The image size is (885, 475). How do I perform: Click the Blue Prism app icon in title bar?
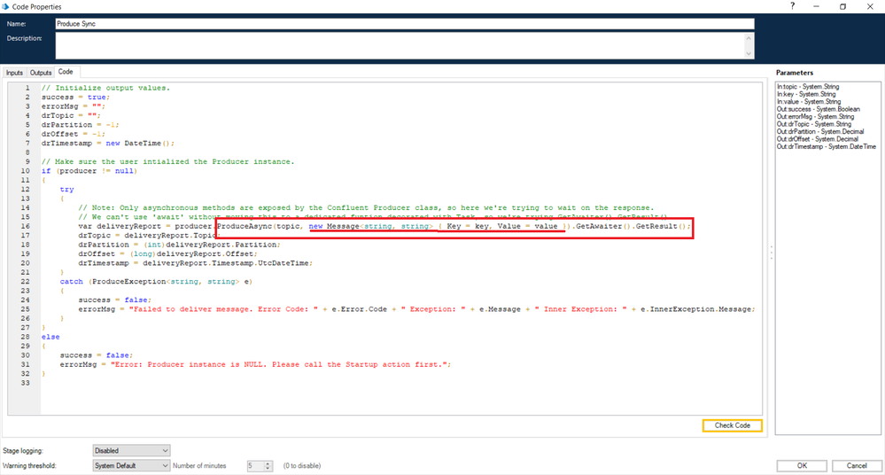(x=5, y=6)
